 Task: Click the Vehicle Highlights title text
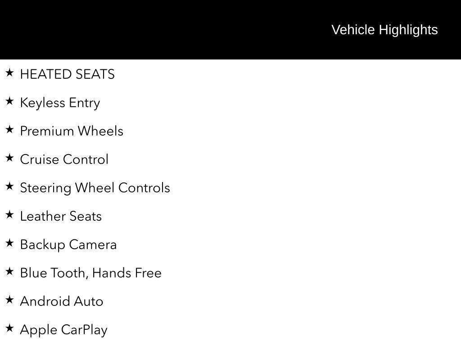point(384,30)
